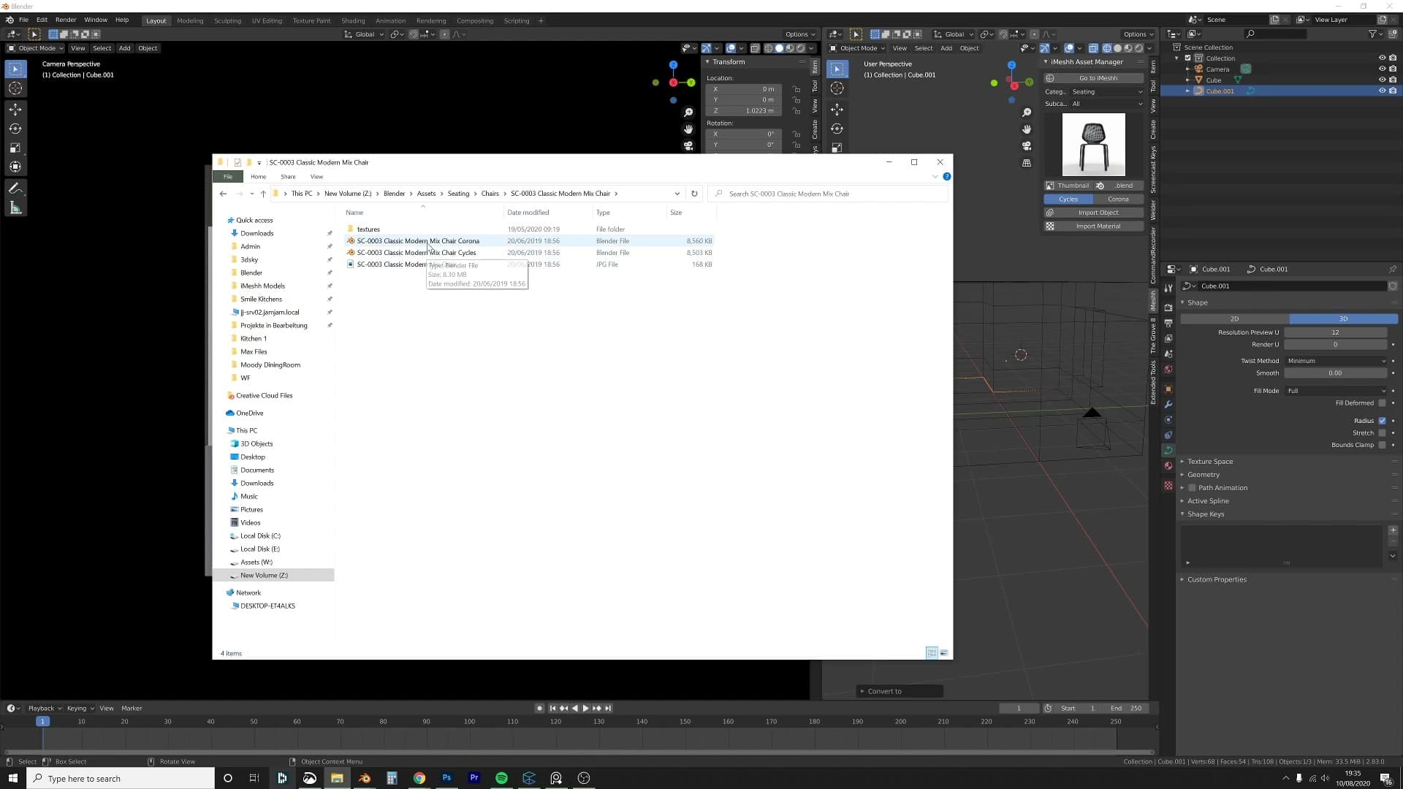This screenshot has height=789, width=1403.
Task: Open the Output properties tab icon
Action: 1168,323
